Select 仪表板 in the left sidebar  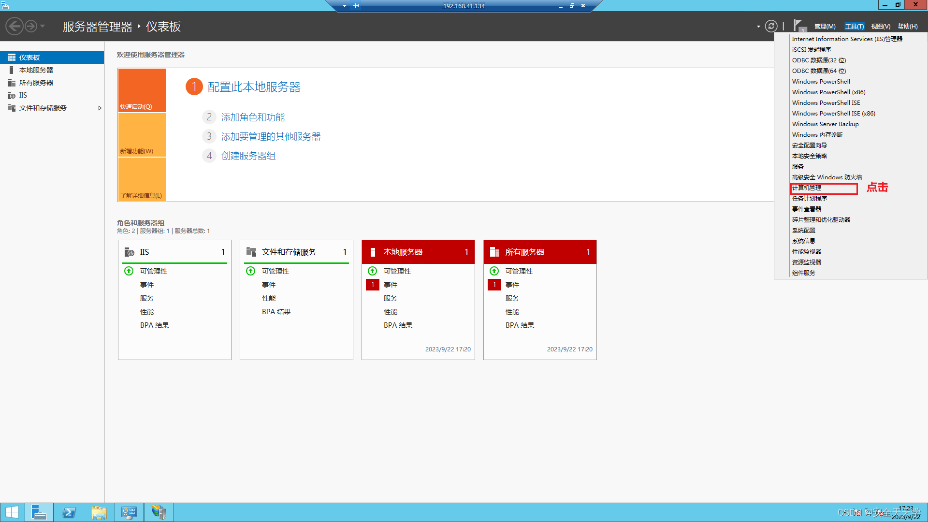(x=52, y=58)
